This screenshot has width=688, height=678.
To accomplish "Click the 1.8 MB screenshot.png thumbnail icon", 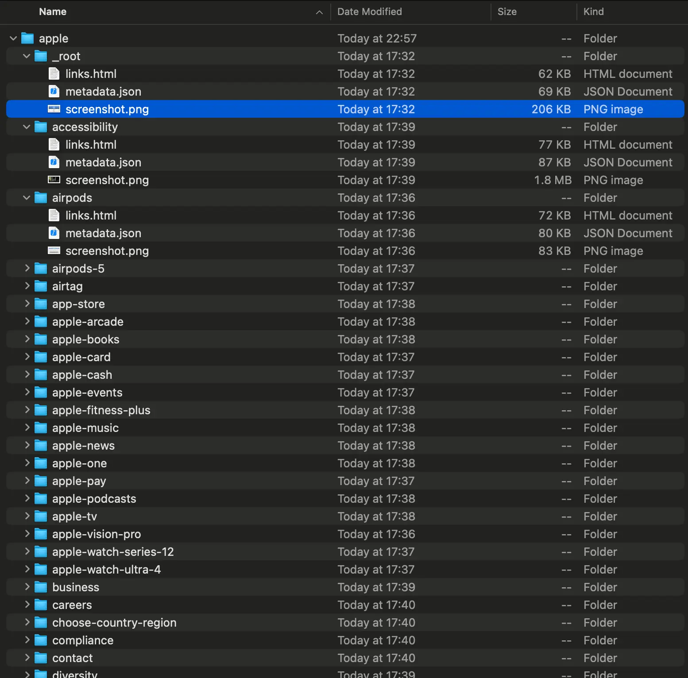I will click(x=54, y=180).
